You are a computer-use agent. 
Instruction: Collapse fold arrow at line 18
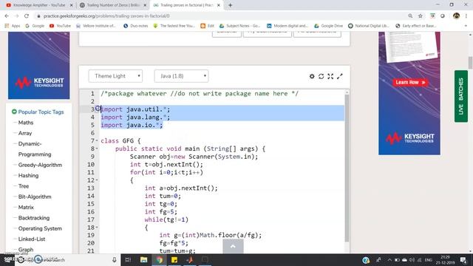pos(97,227)
